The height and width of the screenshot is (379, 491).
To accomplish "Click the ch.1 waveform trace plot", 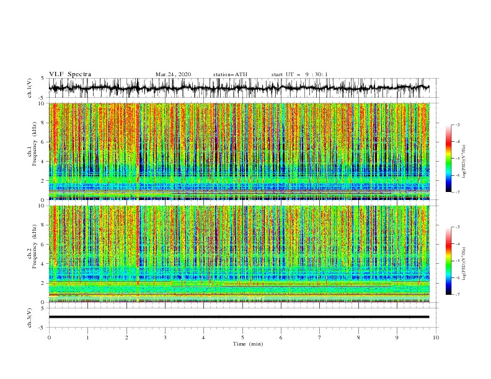I will point(239,88).
